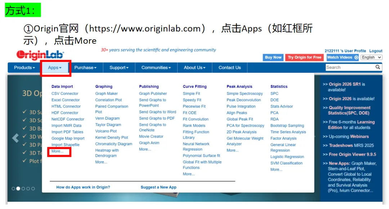The image size is (389, 209).
Task: Open the Graph Publisher app
Action: (x=153, y=94)
